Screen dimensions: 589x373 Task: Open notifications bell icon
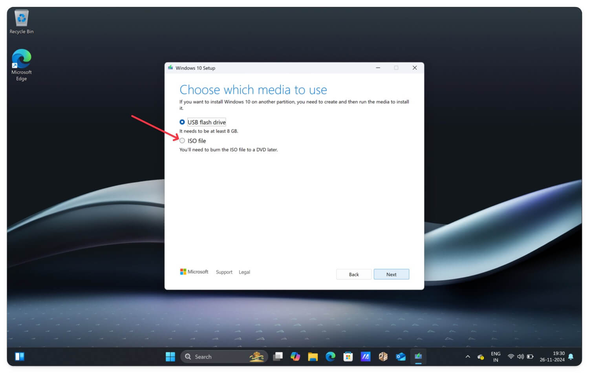[571, 357]
